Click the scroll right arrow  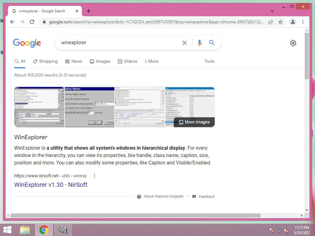point(302,215)
